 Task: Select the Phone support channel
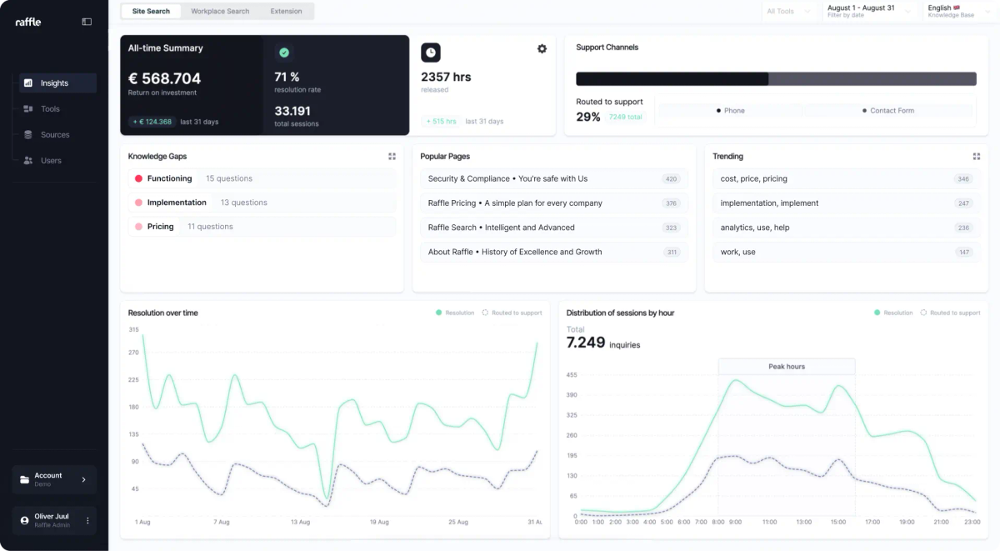pyautogui.click(x=730, y=111)
